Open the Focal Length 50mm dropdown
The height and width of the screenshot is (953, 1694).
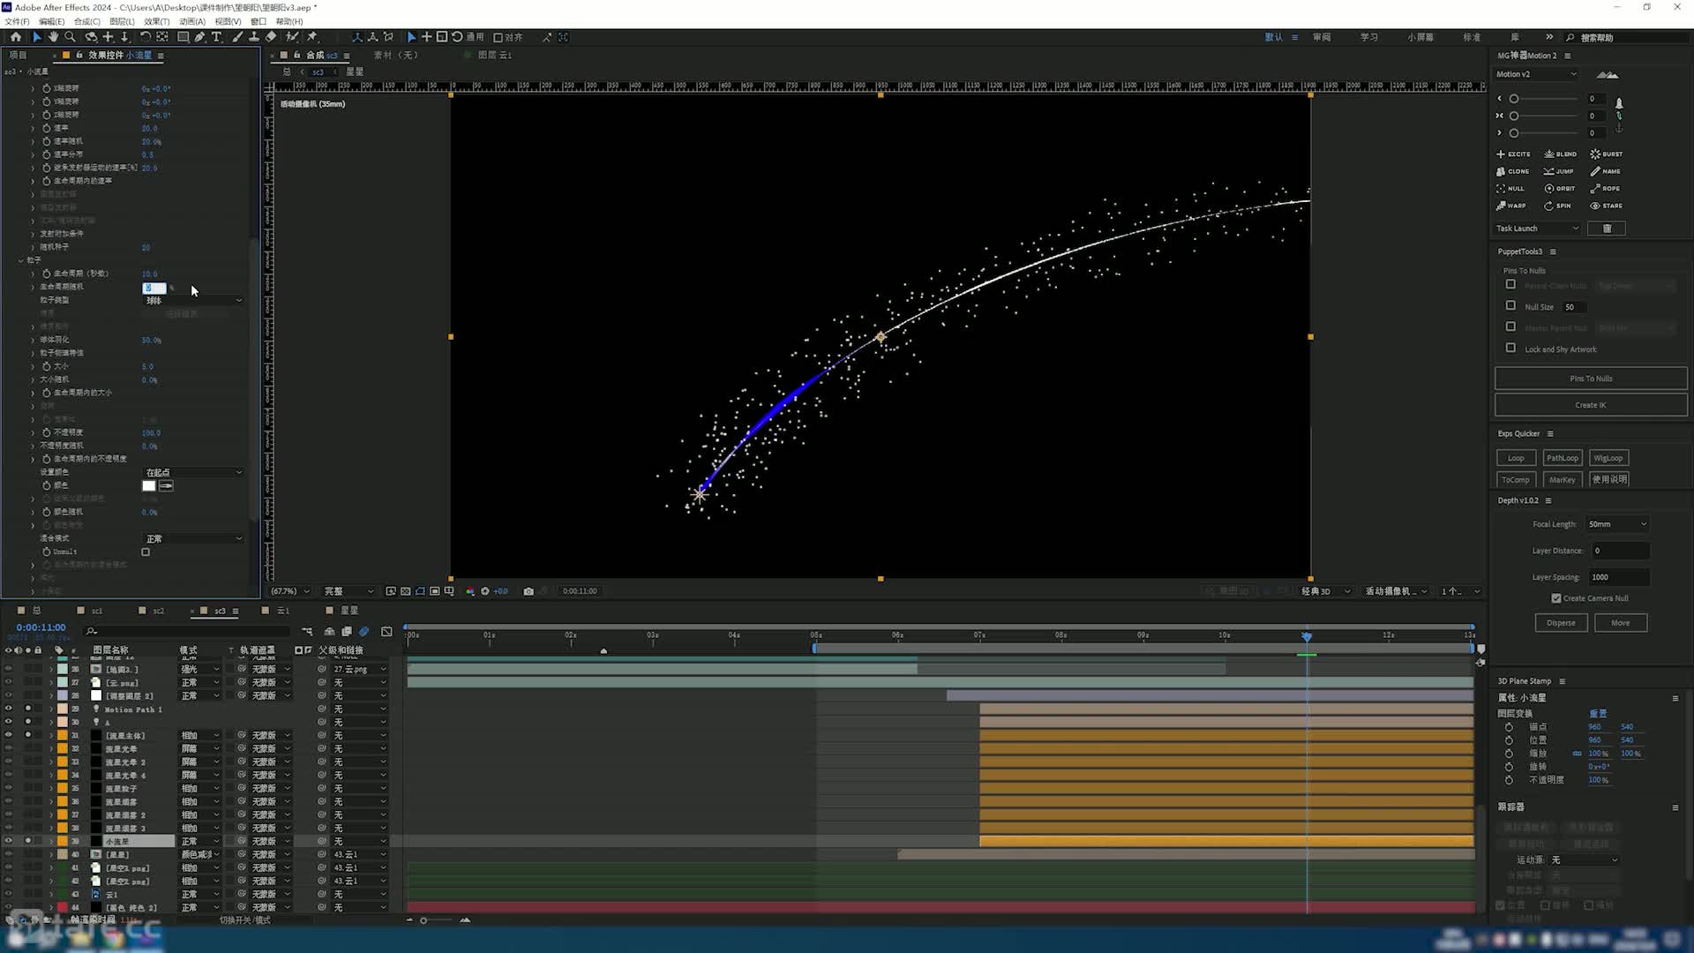pyautogui.click(x=1617, y=524)
